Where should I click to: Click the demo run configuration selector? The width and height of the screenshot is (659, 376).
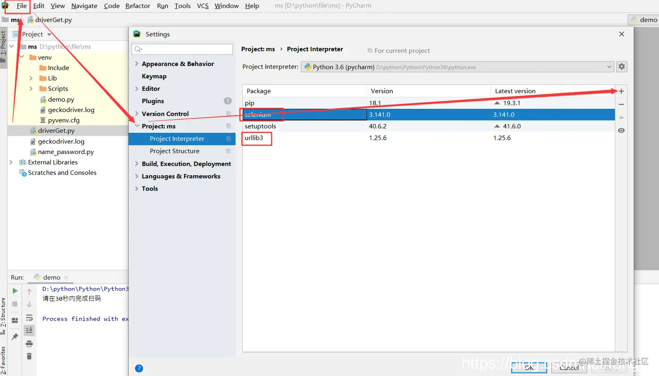point(644,20)
